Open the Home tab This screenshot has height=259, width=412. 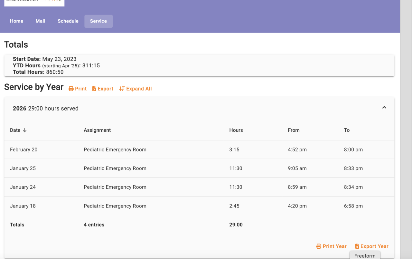(16, 21)
